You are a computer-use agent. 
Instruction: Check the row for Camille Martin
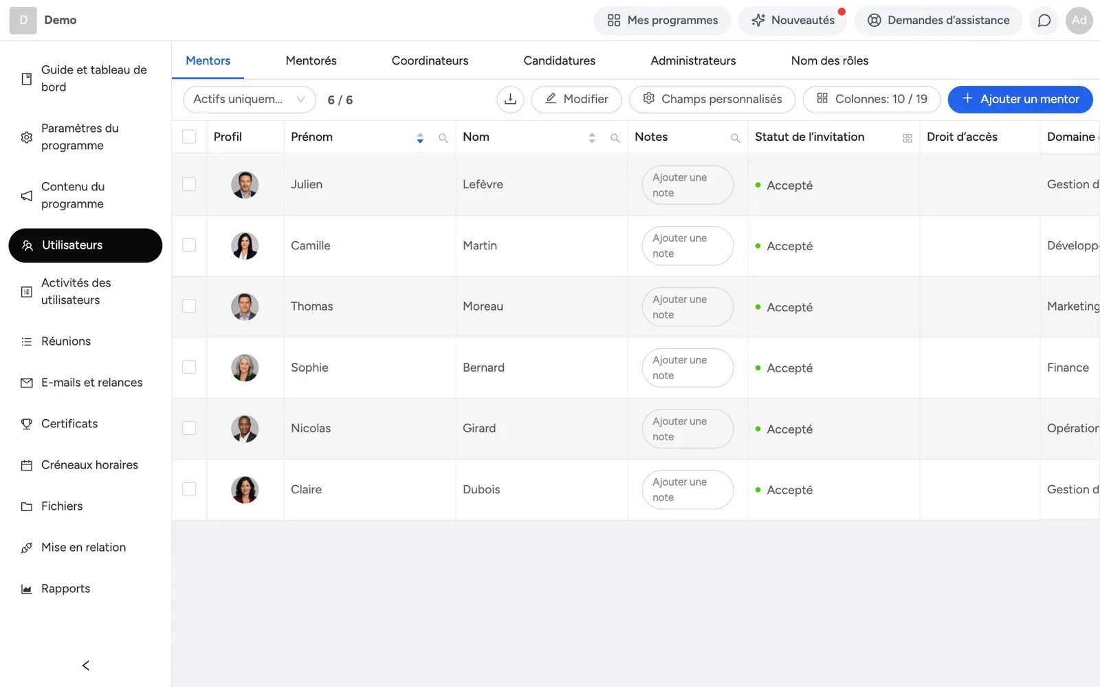[x=189, y=245]
